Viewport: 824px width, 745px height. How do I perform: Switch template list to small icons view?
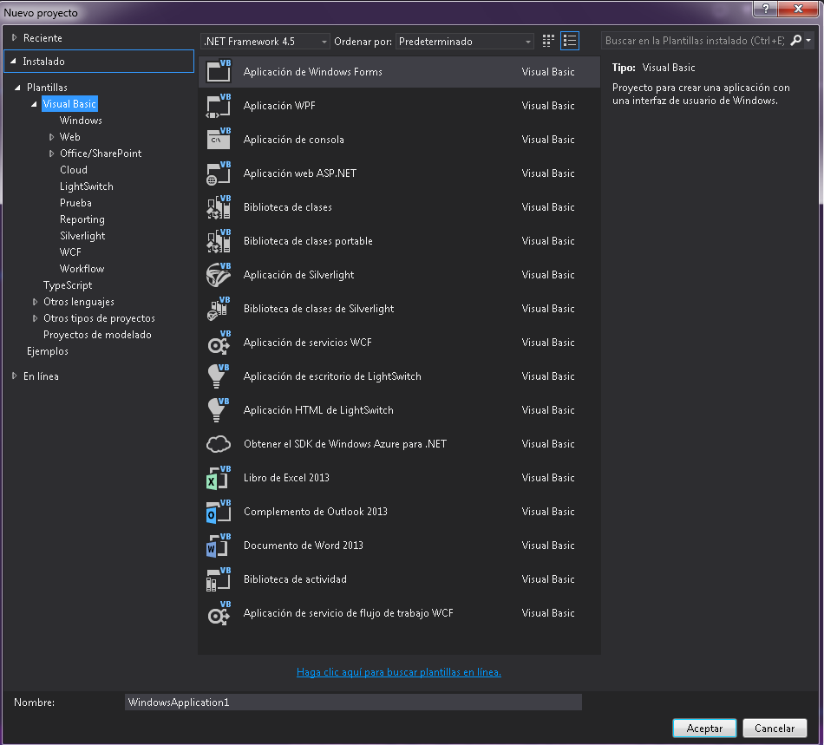tap(547, 40)
